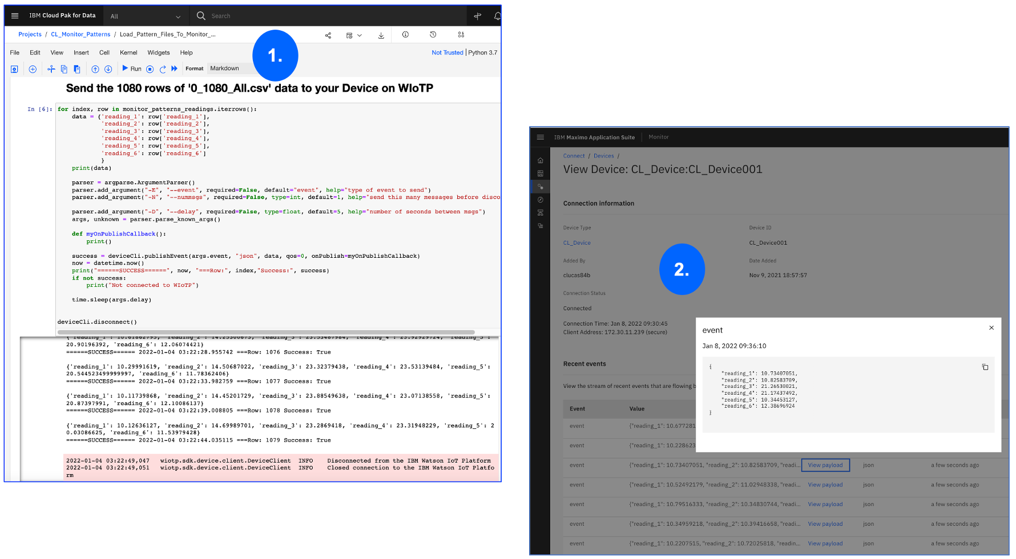Click the signpost icon in top bar

(478, 16)
